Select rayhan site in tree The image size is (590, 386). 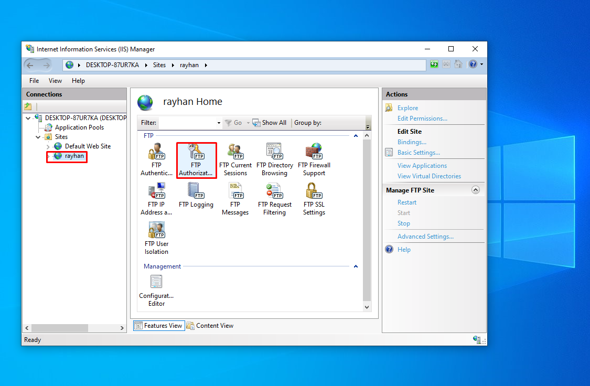click(x=74, y=156)
